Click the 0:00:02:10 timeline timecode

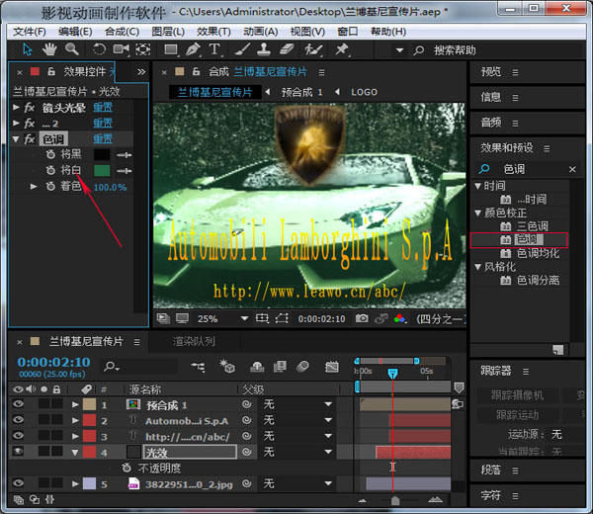53,363
